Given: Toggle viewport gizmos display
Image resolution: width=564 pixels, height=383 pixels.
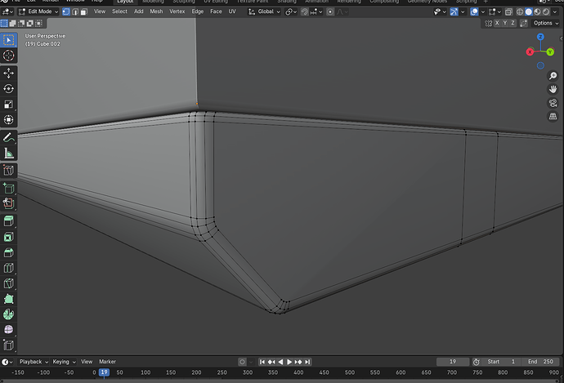Looking at the screenshot, I should [x=454, y=12].
